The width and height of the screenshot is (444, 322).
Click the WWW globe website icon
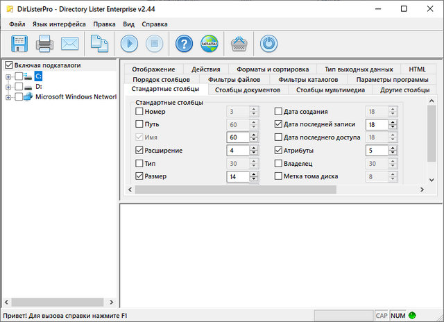coord(209,44)
